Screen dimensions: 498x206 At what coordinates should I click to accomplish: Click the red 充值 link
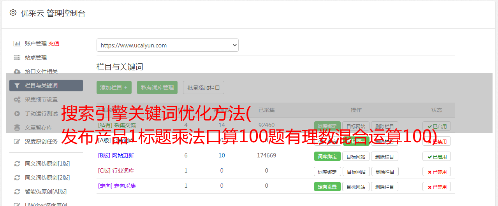coord(54,44)
